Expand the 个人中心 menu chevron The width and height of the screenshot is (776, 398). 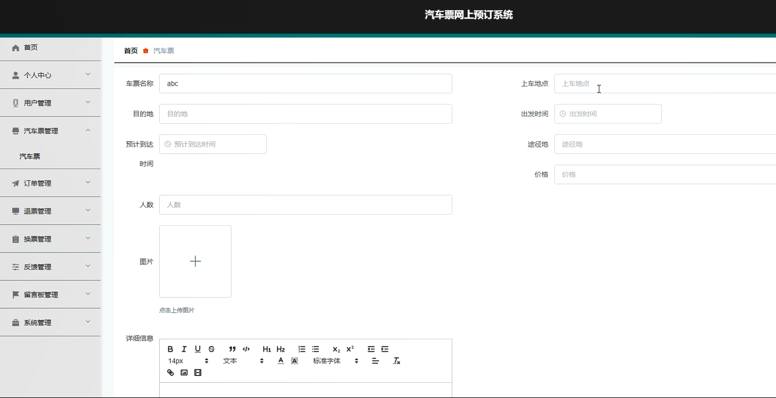88,74
